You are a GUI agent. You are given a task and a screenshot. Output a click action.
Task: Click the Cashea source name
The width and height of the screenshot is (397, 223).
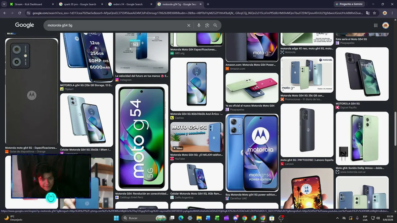[x=179, y=118]
